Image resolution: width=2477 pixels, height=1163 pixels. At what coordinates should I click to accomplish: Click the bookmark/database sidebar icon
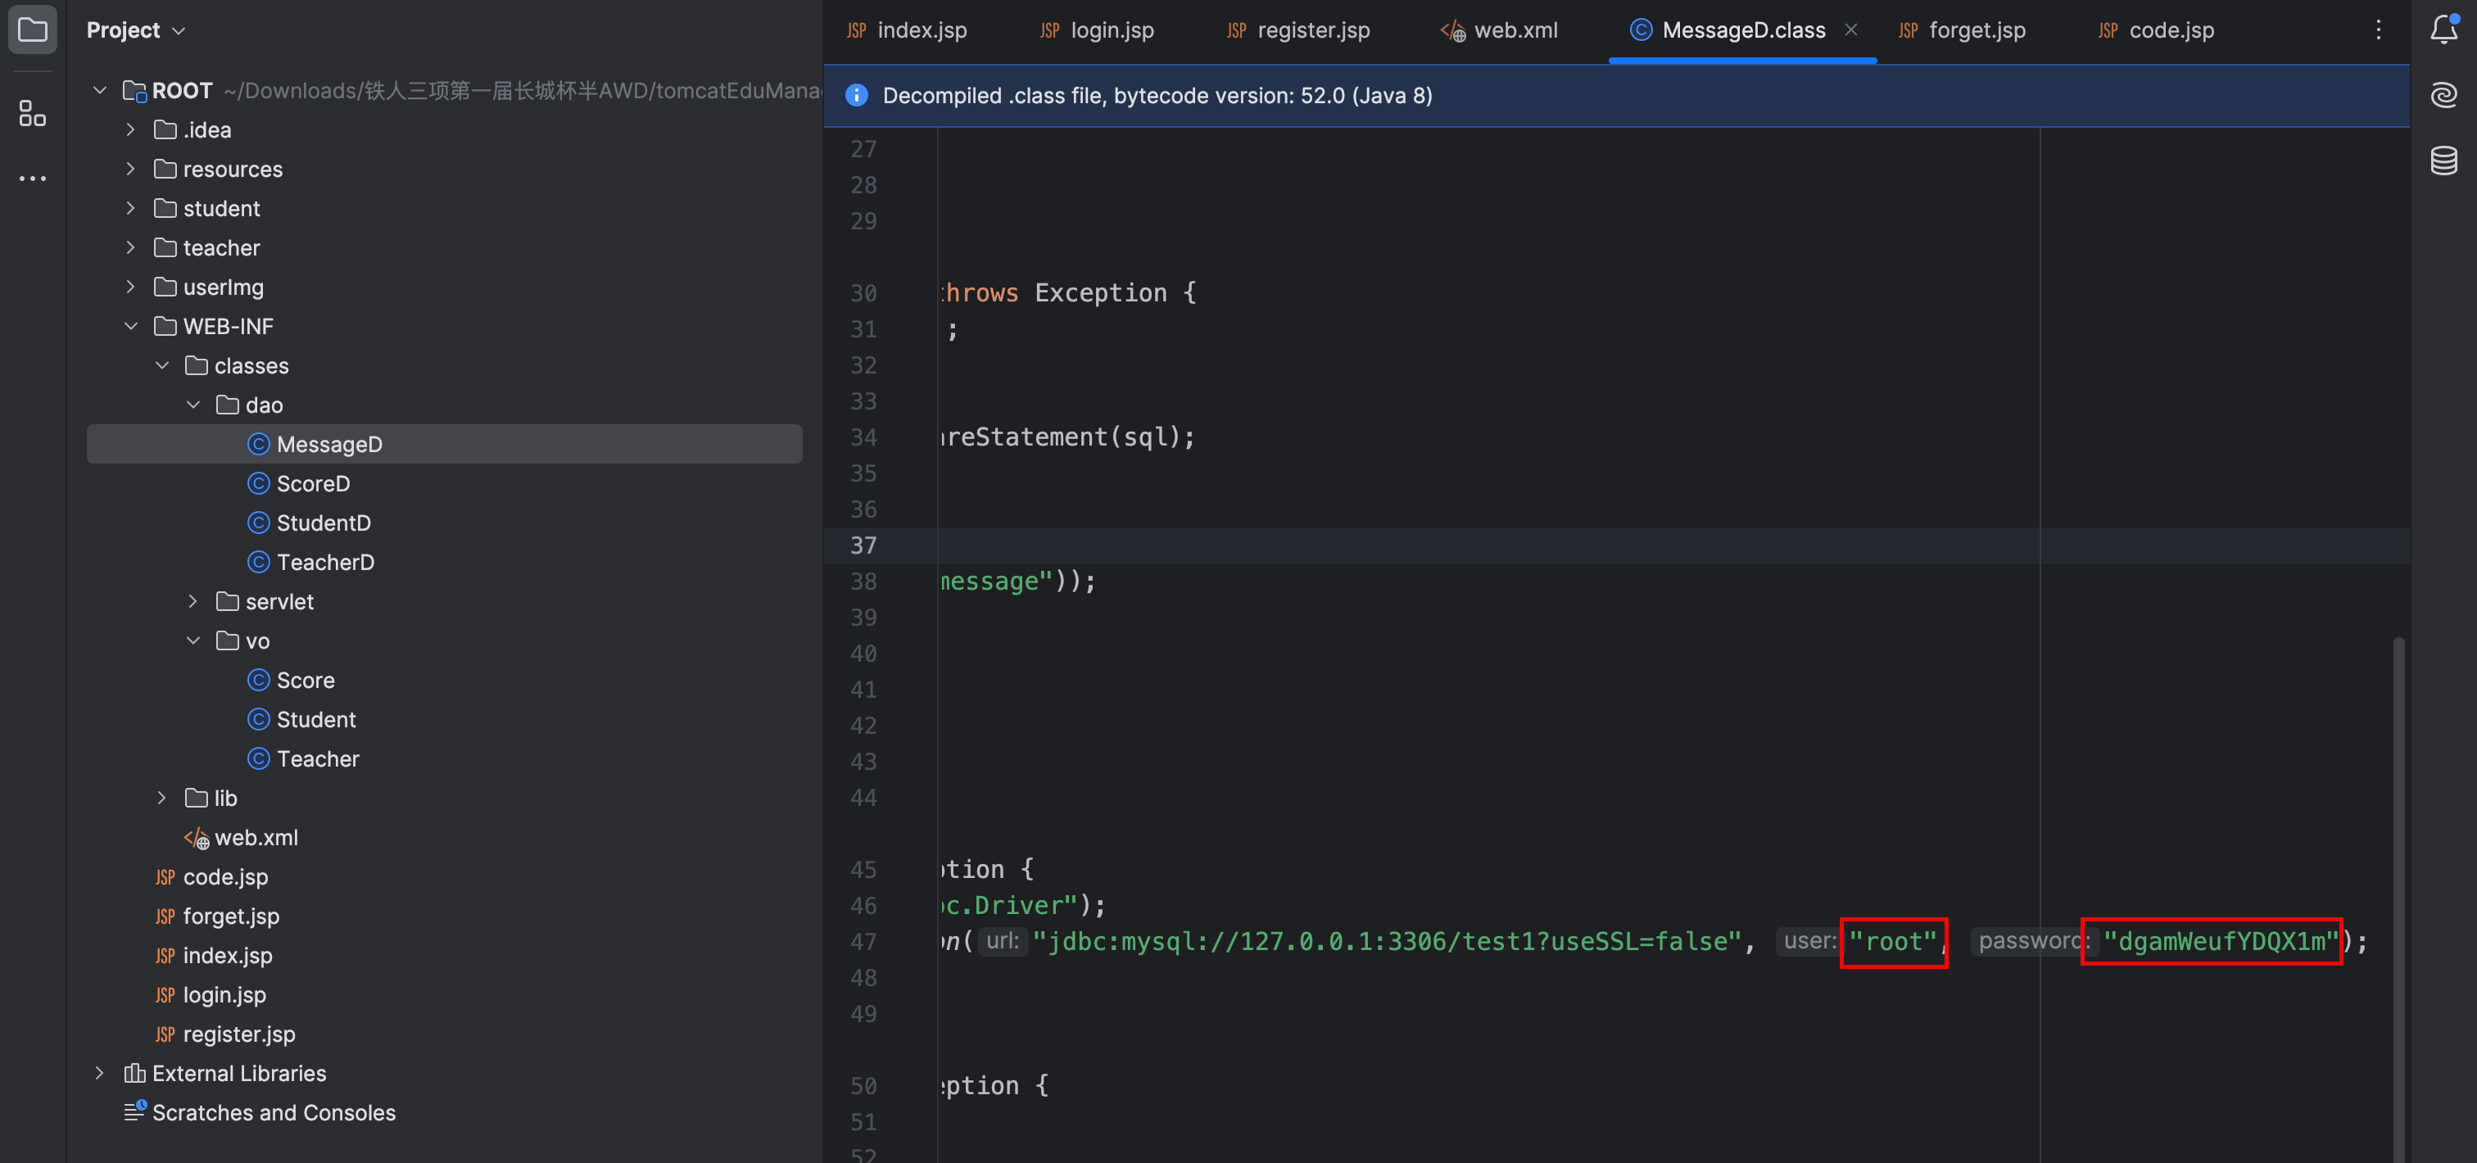coord(2445,160)
